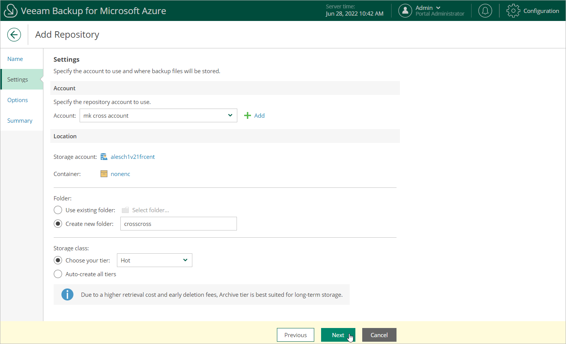
Task: Click the crosscross folder name field
Action: 179,224
